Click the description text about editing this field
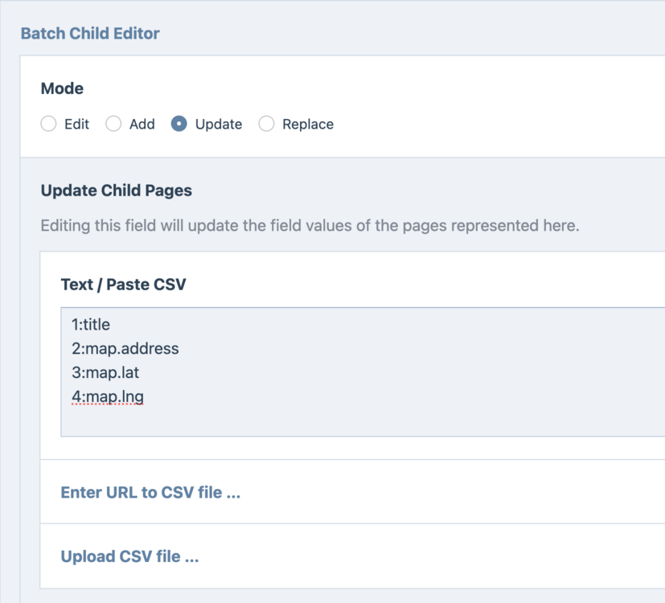The height and width of the screenshot is (603, 665). coord(310,225)
